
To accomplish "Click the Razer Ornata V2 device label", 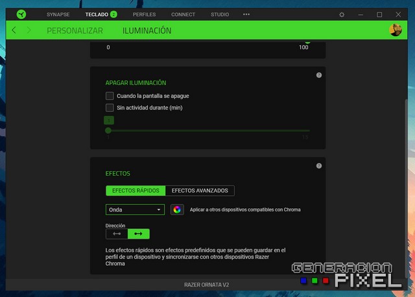I will pyautogui.click(x=206, y=285).
